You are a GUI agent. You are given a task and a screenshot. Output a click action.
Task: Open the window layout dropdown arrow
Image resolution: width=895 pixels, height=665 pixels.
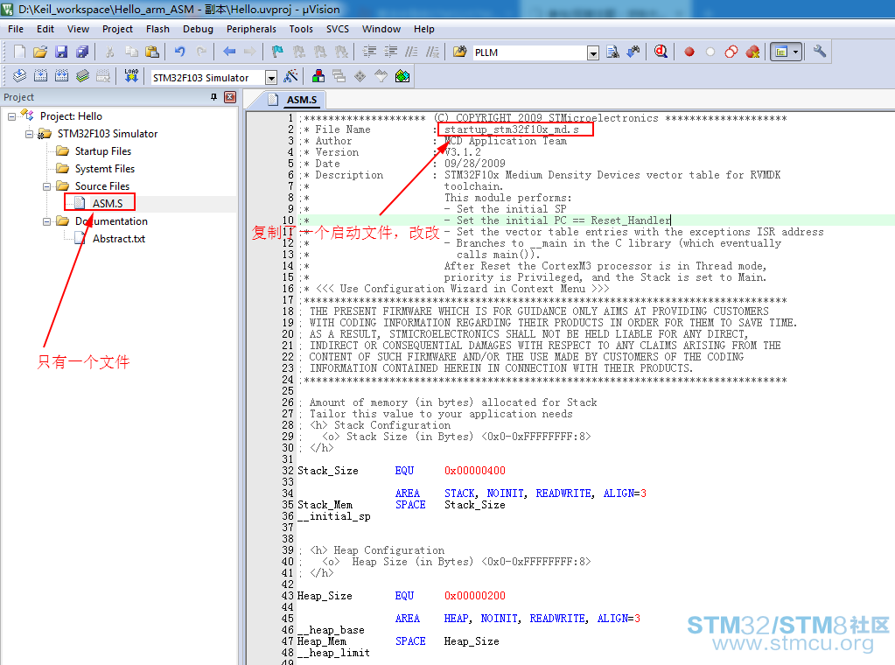click(795, 52)
